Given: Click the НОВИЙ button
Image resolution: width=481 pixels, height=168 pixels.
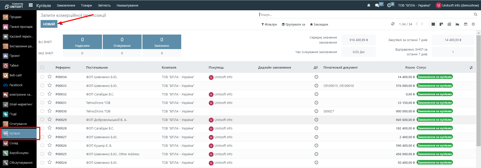Looking at the screenshot, I should pyautogui.click(x=49, y=24).
